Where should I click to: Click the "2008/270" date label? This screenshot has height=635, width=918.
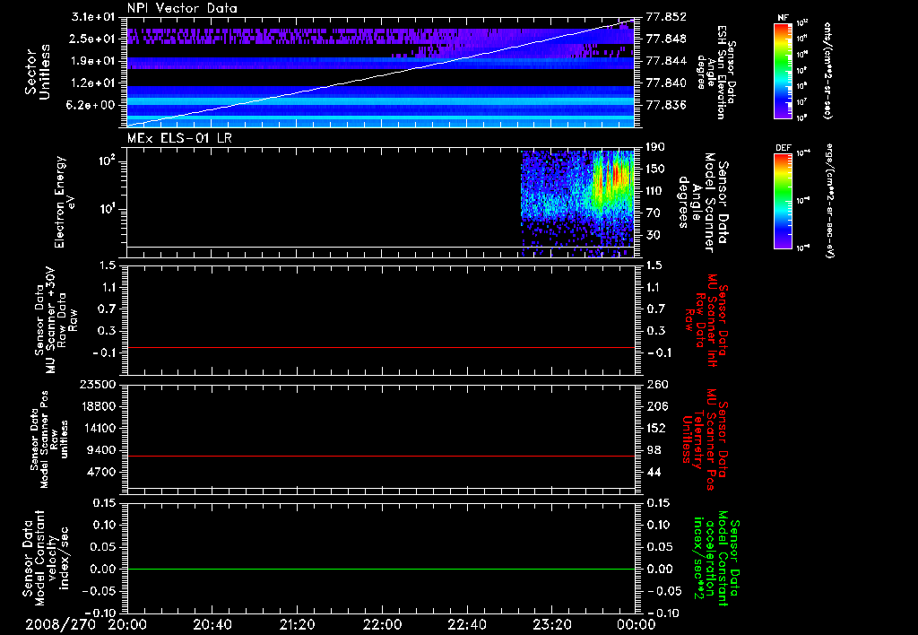point(61,624)
